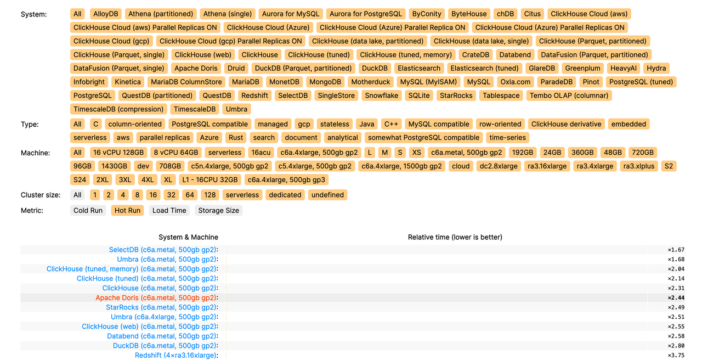702x360 pixels.
Task: Toggle the time-series type filter
Action: click(508, 138)
